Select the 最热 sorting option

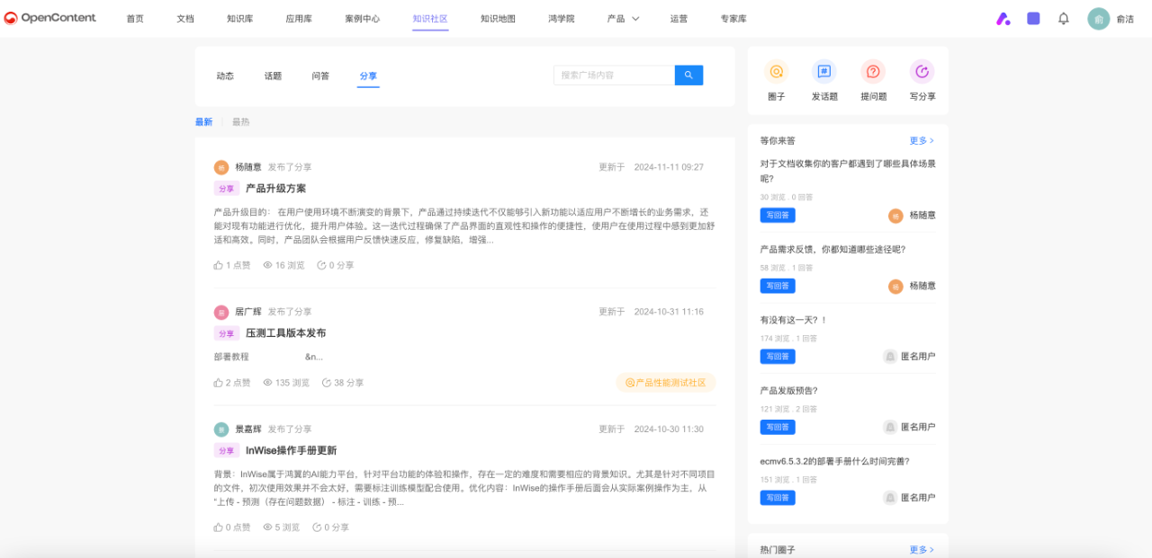[240, 120]
